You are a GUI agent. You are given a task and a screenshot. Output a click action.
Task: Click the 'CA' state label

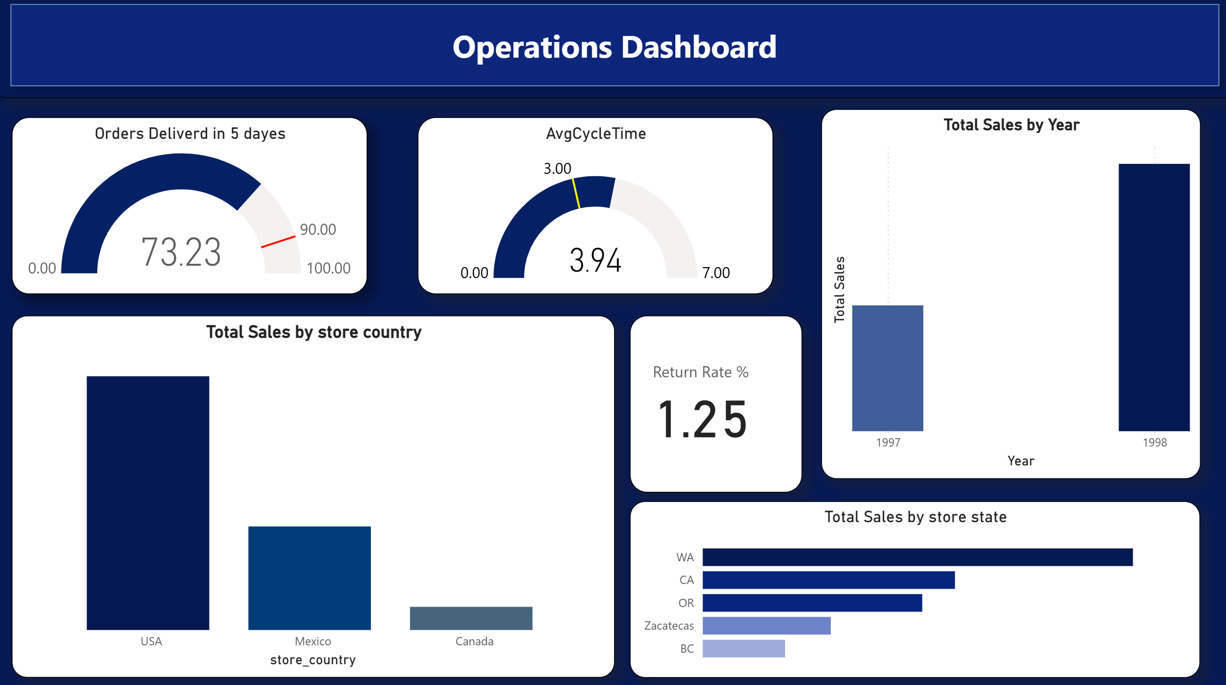click(x=686, y=580)
